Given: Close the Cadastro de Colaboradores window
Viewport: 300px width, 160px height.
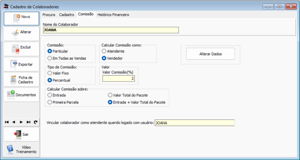Looking at the screenshot, I should pyautogui.click(x=291, y=6).
